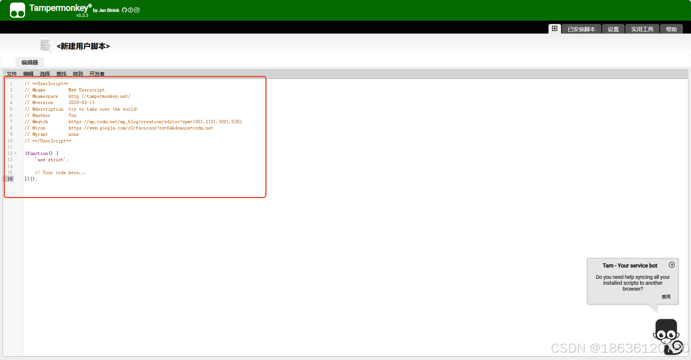Image resolution: width=691 pixels, height=360 pixels.
Task: Click the @icon google favicons URL line
Action: (119, 128)
